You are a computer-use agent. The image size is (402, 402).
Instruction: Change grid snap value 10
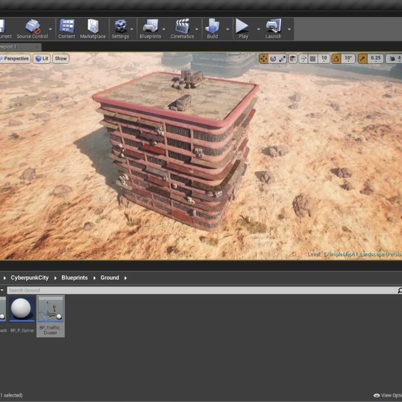click(x=324, y=59)
